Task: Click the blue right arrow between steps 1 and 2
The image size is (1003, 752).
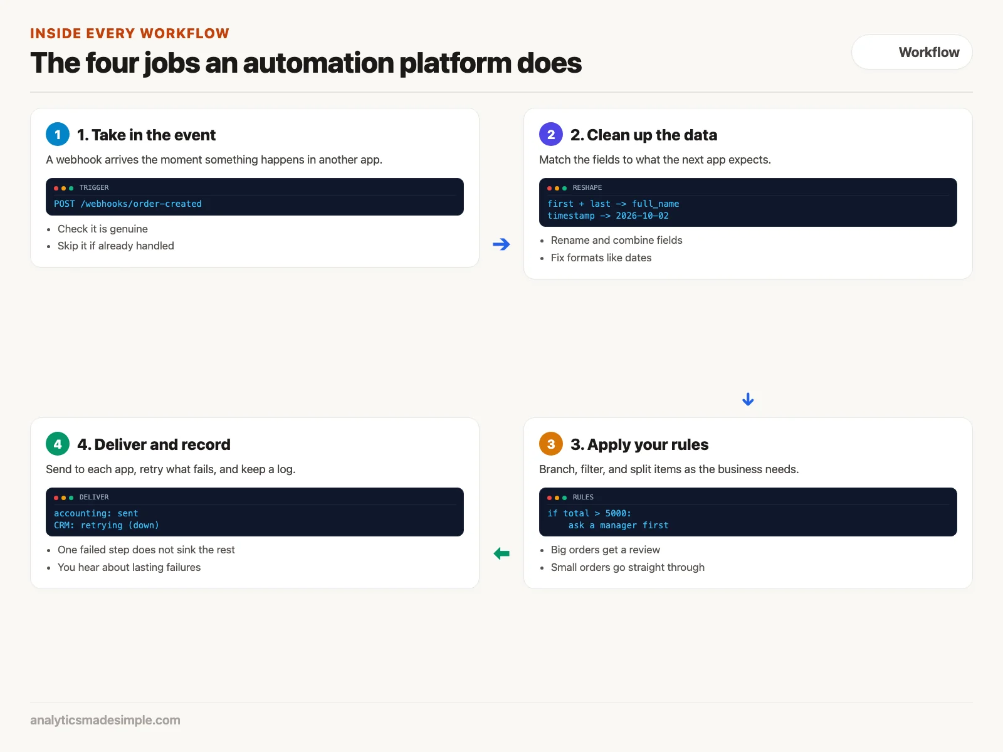Action: 501,244
